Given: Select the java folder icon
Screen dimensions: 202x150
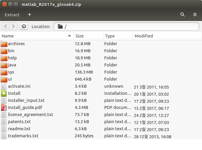Looking at the screenshot, I should coord(4,65).
